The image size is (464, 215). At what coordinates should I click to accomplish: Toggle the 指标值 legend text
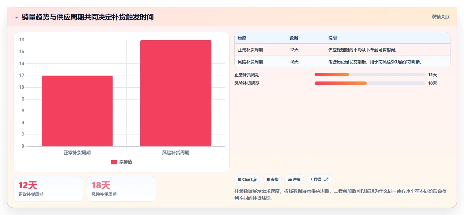click(x=126, y=162)
